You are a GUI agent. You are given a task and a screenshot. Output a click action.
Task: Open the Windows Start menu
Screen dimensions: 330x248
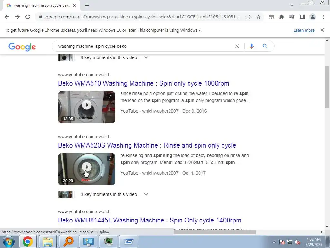pos(8,242)
